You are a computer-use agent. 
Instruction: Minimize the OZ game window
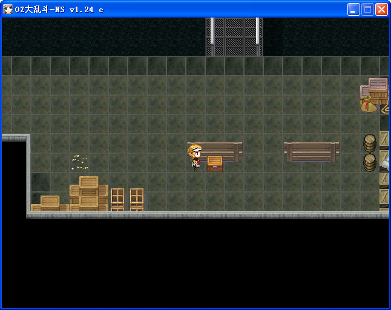tap(353, 10)
